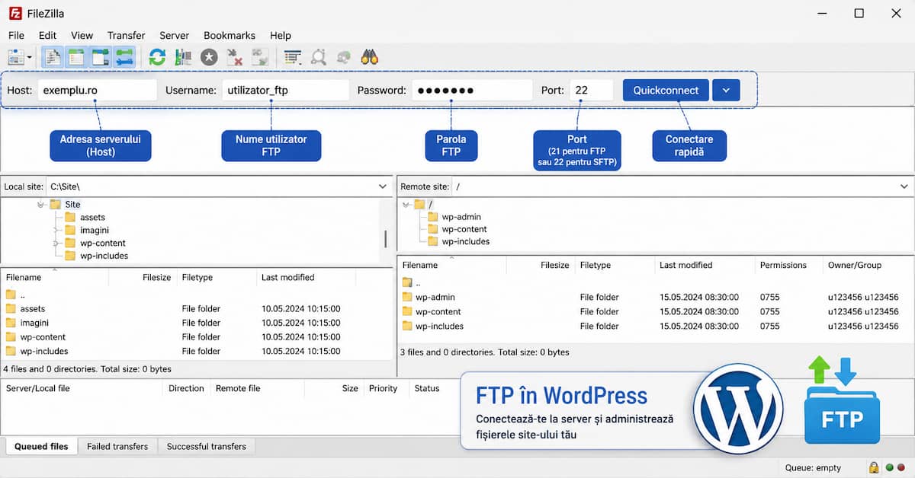Refresh the file and folder lists

tap(157, 57)
